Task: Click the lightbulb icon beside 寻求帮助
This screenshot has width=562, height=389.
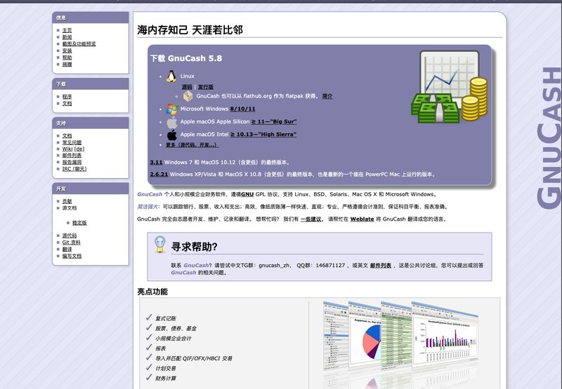Action: (160, 245)
